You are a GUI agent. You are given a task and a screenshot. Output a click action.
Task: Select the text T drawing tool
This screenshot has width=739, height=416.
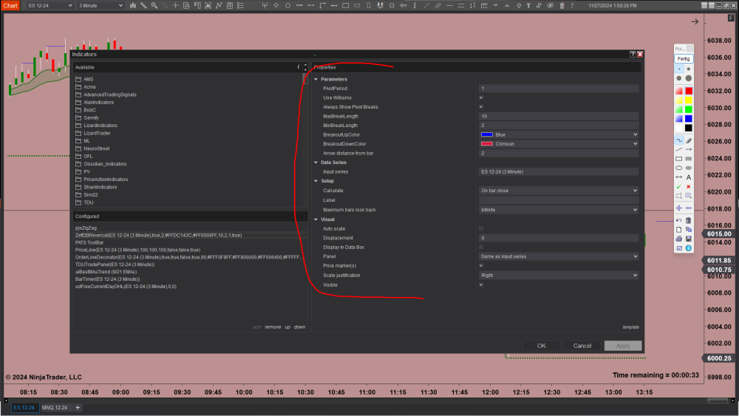coord(528,6)
